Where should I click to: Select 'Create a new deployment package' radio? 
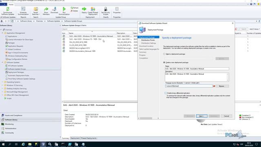click(x=164, y=62)
